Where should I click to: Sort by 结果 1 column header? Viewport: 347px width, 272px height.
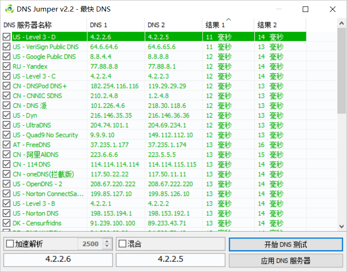228,25
